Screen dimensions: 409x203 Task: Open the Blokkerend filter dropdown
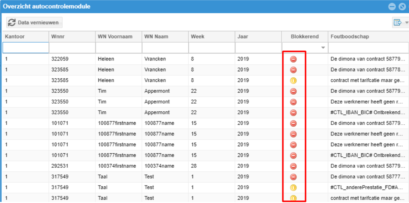pos(323,48)
